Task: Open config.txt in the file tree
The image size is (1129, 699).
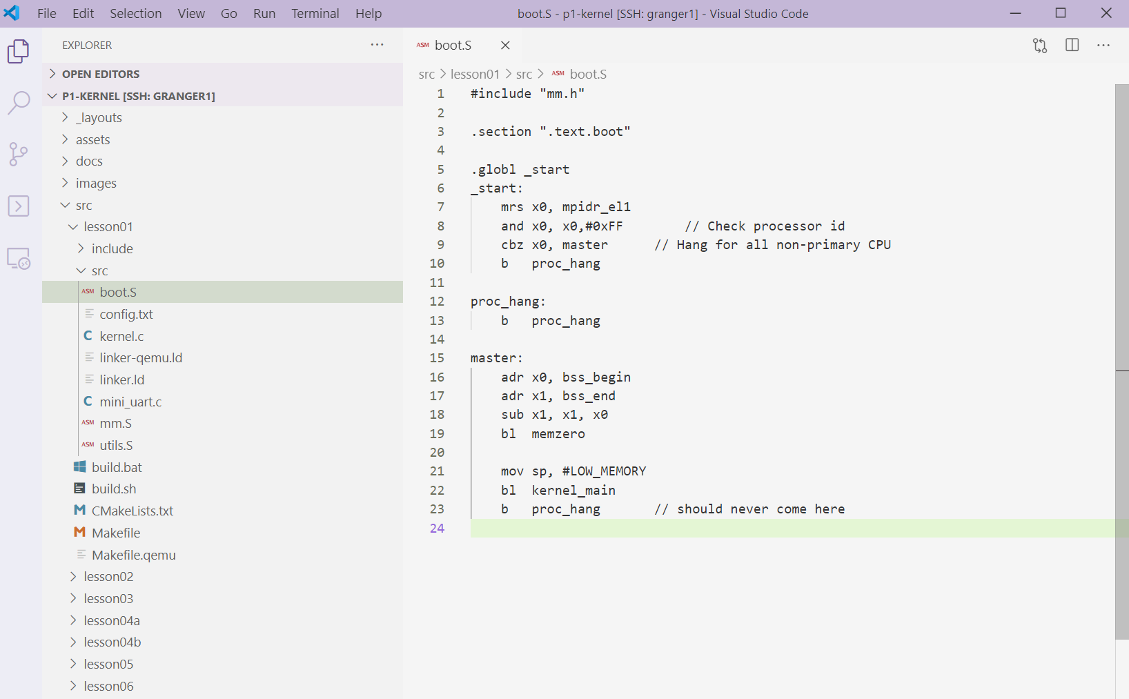Action: pos(222,315)
